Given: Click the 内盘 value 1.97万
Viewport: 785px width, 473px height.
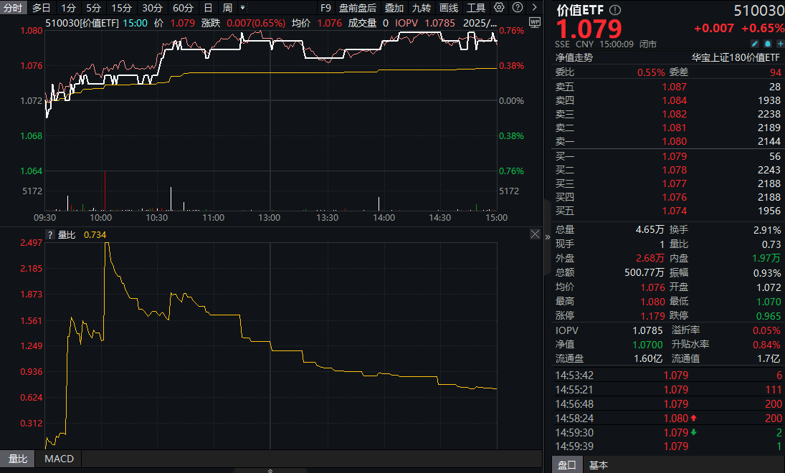Looking at the screenshot, I should pos(766,258).
